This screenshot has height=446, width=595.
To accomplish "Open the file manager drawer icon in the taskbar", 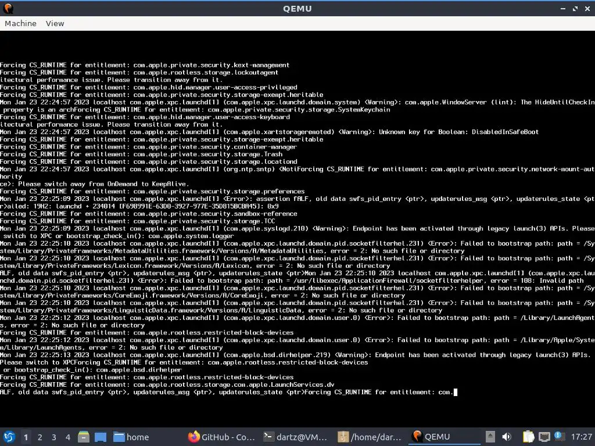I will [x=84, y=437].
